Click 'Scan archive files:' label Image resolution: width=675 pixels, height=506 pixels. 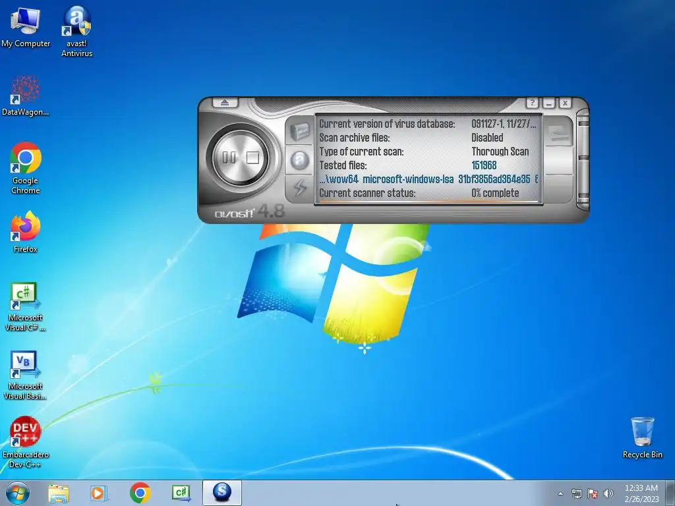point(354,138)
